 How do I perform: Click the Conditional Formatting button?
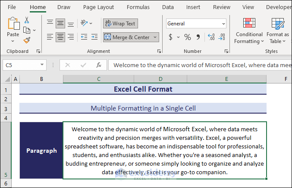tap(249, 31)
